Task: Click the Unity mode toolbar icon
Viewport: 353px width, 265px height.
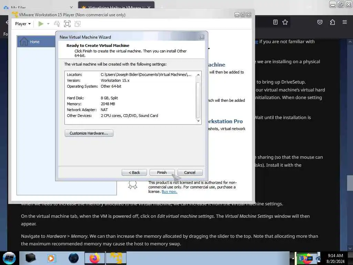Action: point(78,24)
